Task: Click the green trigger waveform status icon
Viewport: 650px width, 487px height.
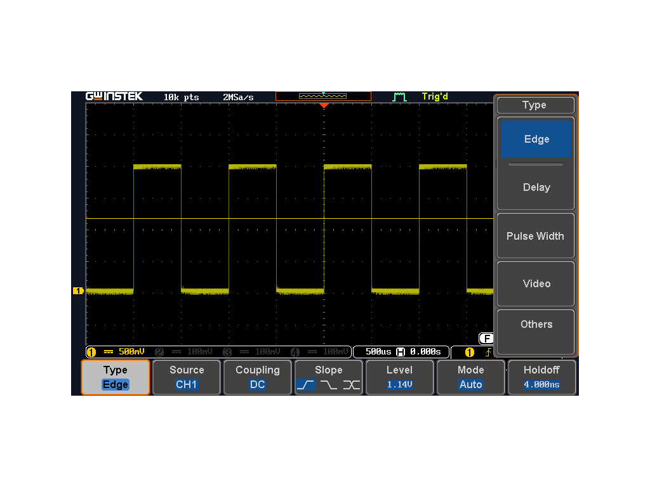Action: [399, 97]
